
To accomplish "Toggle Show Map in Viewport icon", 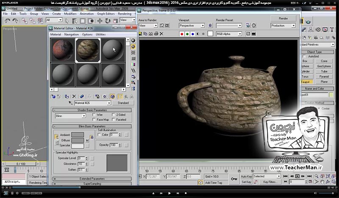I will [112, 97].
